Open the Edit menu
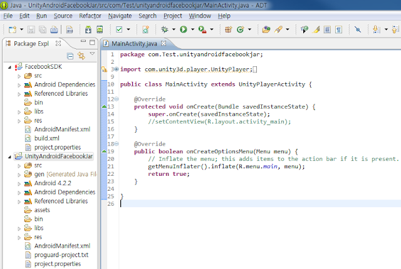The width and height of the screenshot is (401, 269). tap(24, 16)
